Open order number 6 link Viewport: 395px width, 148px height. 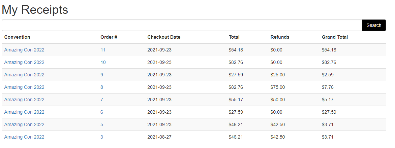pyautogui.click(x=102, y=112)
